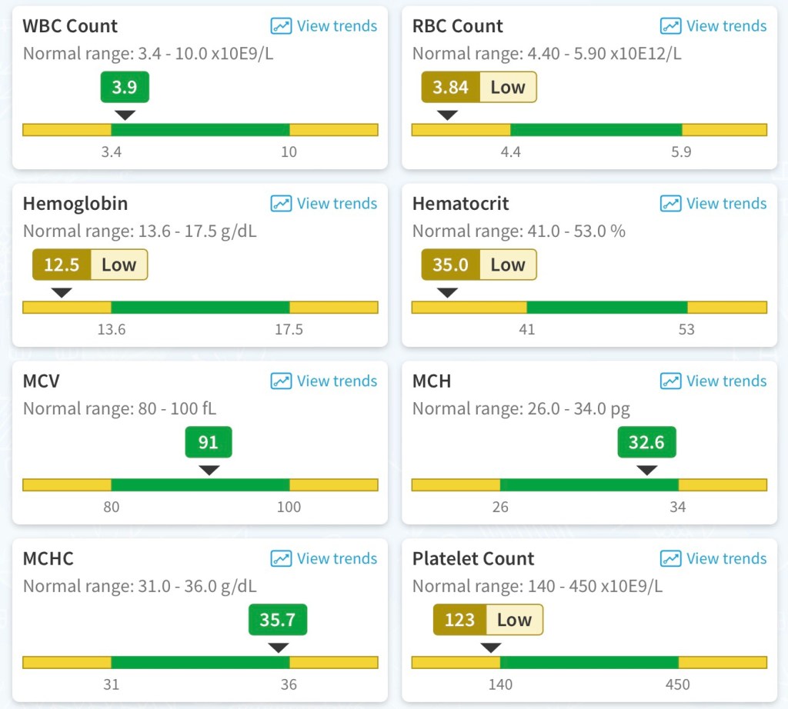Image resolution: width=788 pixels, height=709 pixels.
Task: Click the 35.7 MCHC value badge
Action: [x=278, y=620]
